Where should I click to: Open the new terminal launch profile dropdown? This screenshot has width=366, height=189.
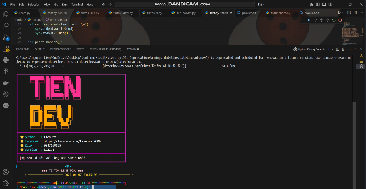pyautogui.click(x=332, y=49)
